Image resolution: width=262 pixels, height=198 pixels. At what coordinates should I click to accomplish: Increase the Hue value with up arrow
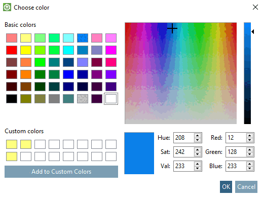(x=197, y=135)
